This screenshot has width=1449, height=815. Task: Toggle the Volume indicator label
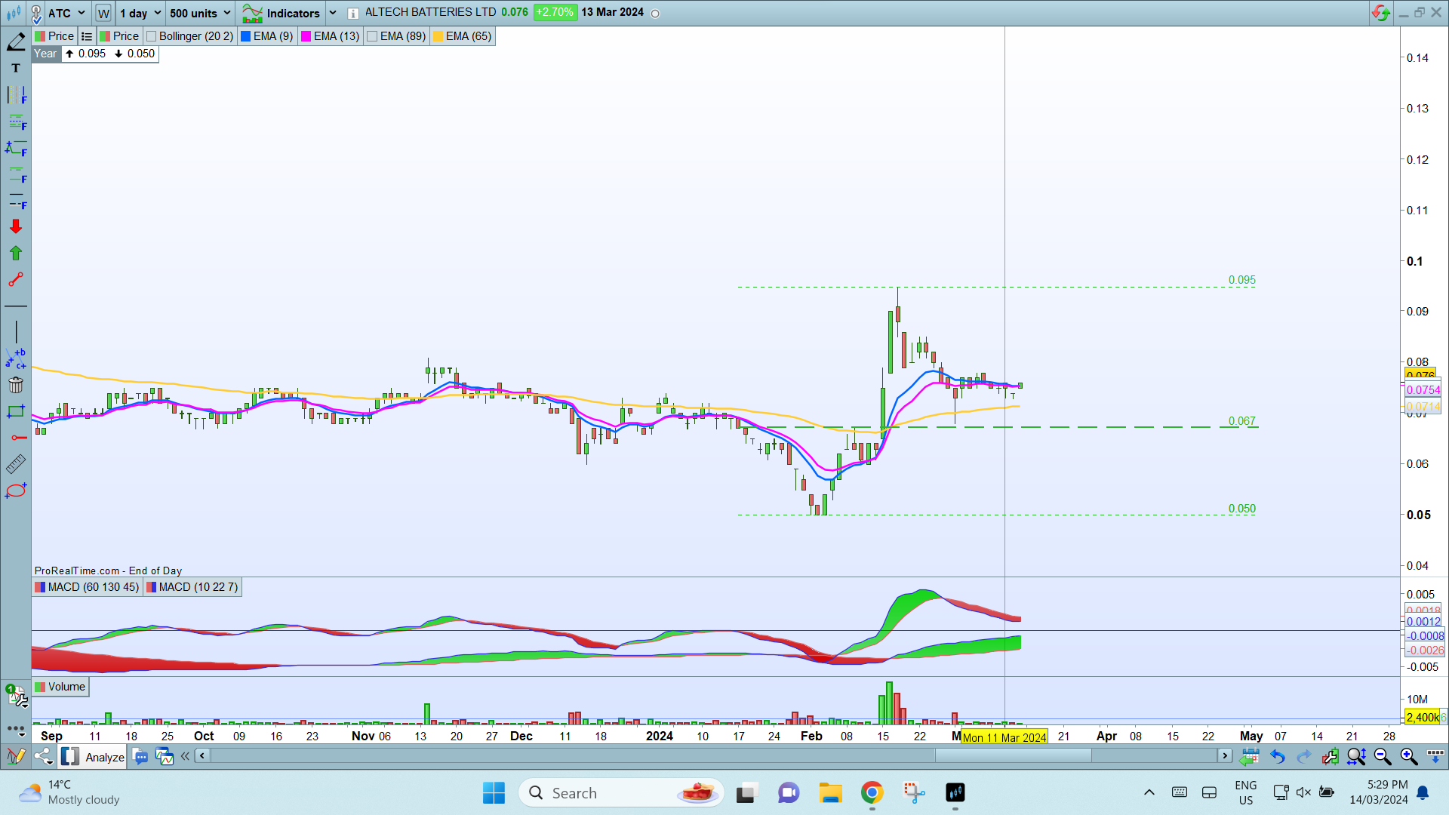60,687
